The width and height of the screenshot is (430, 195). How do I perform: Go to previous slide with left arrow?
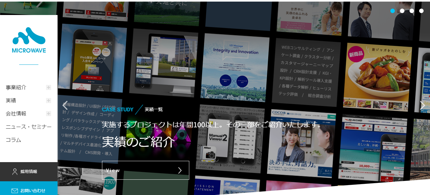pos(65,105)
